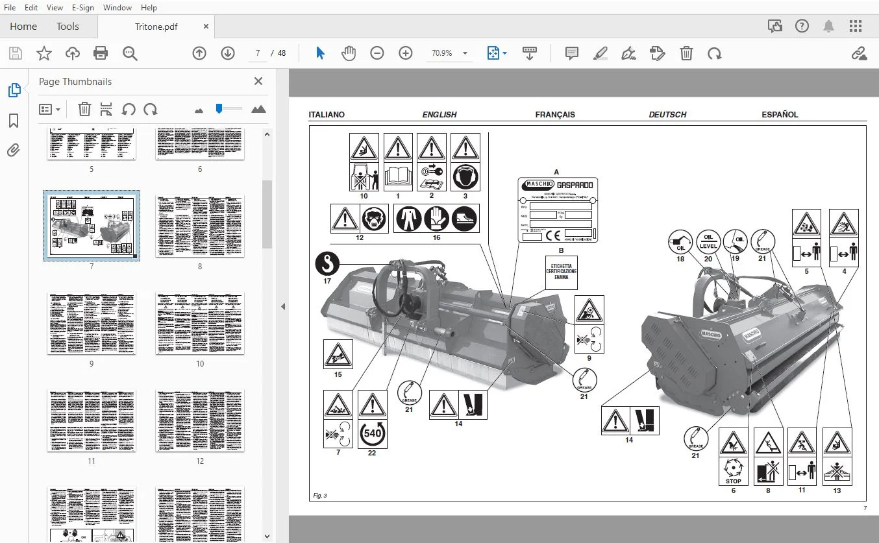The image size is (879, 543).
Task: Open the apps grid icon
Action: [x=856, y=27]
